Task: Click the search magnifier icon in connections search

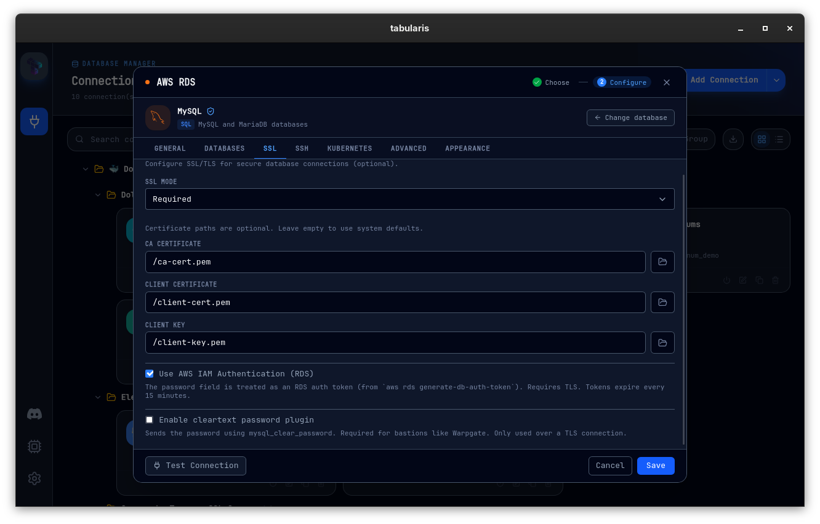Action: pos(79,140)
